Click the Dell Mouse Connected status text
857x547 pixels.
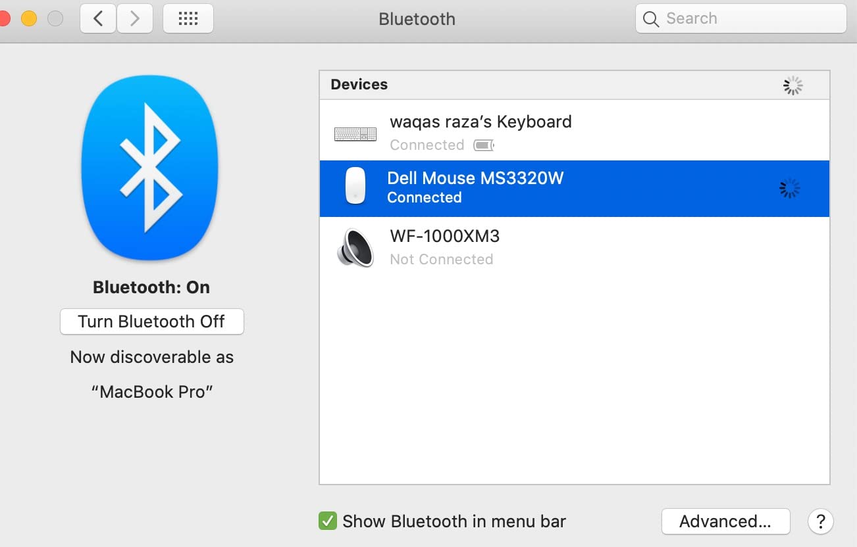coord(425,197)
